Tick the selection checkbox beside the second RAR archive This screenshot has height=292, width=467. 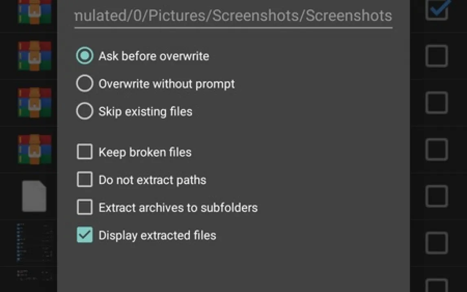pos(436,56)
